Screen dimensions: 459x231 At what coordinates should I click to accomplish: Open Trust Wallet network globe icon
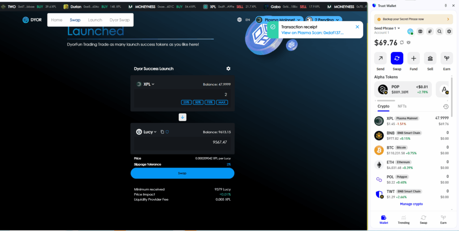click(420, 31)
